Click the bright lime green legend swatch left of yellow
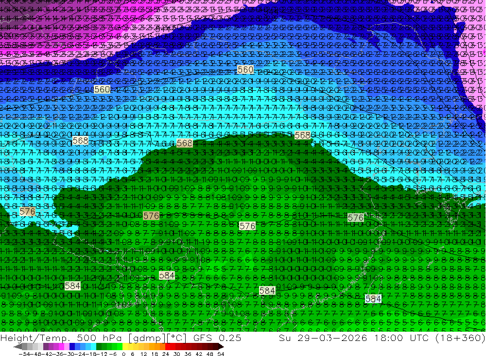This screenshot has width=486, height=356. 120,347
